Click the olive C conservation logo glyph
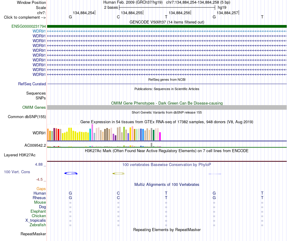Screen dimensions: 287x241 (x=118, y=174)
